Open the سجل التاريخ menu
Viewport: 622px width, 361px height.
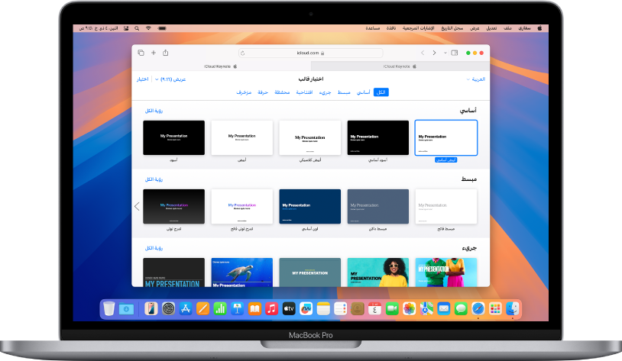pyautogui.click(x=452, y=28)
